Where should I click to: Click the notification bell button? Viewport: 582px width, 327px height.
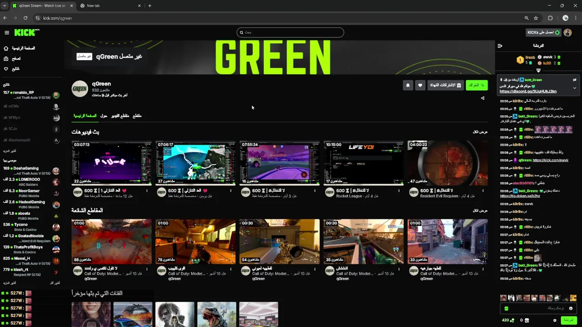(x=408, y=85)
